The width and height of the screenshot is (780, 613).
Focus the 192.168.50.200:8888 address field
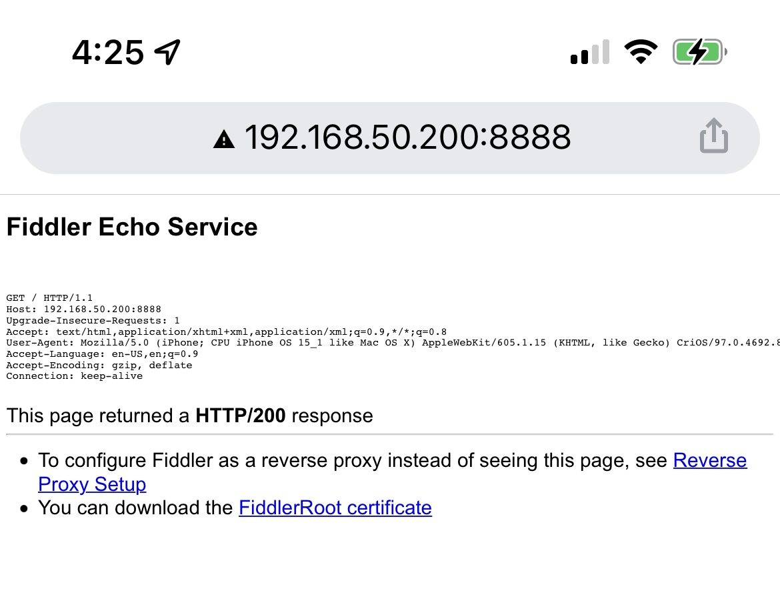point(407,137)
